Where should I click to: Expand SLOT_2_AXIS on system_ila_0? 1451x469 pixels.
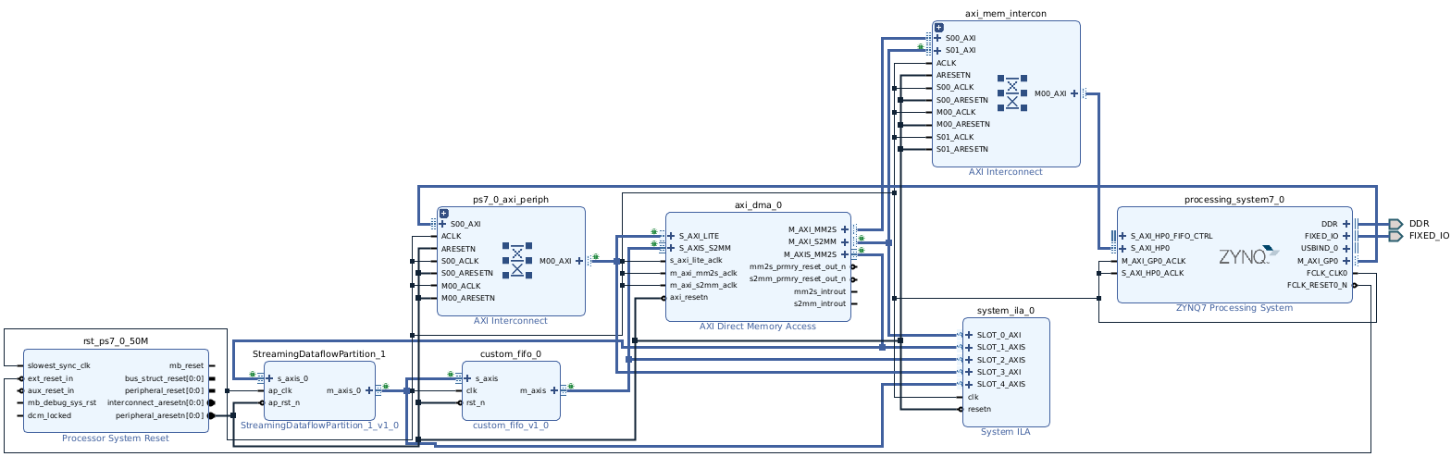pos(968,360)
